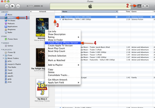155x108 pixels.
Task: Open Applications in the sidebar
Action: point(12,26)
